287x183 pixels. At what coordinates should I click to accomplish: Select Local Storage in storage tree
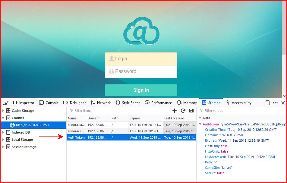click(22, 140)
